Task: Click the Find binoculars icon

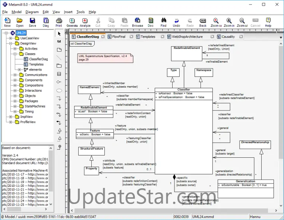Action: [x=164, y=22]
